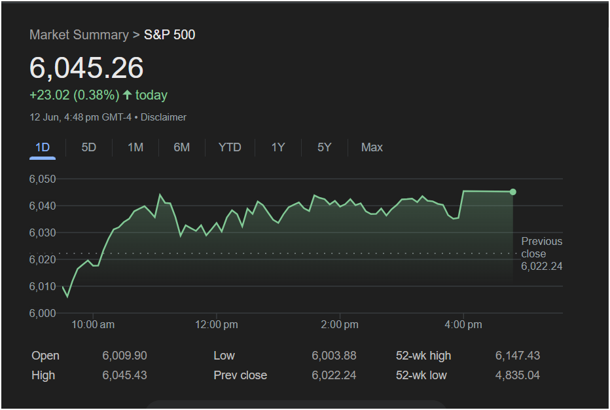Click the 12:00 pm axis label
Screen dimensions: 610x410
[x=216, y=324]
